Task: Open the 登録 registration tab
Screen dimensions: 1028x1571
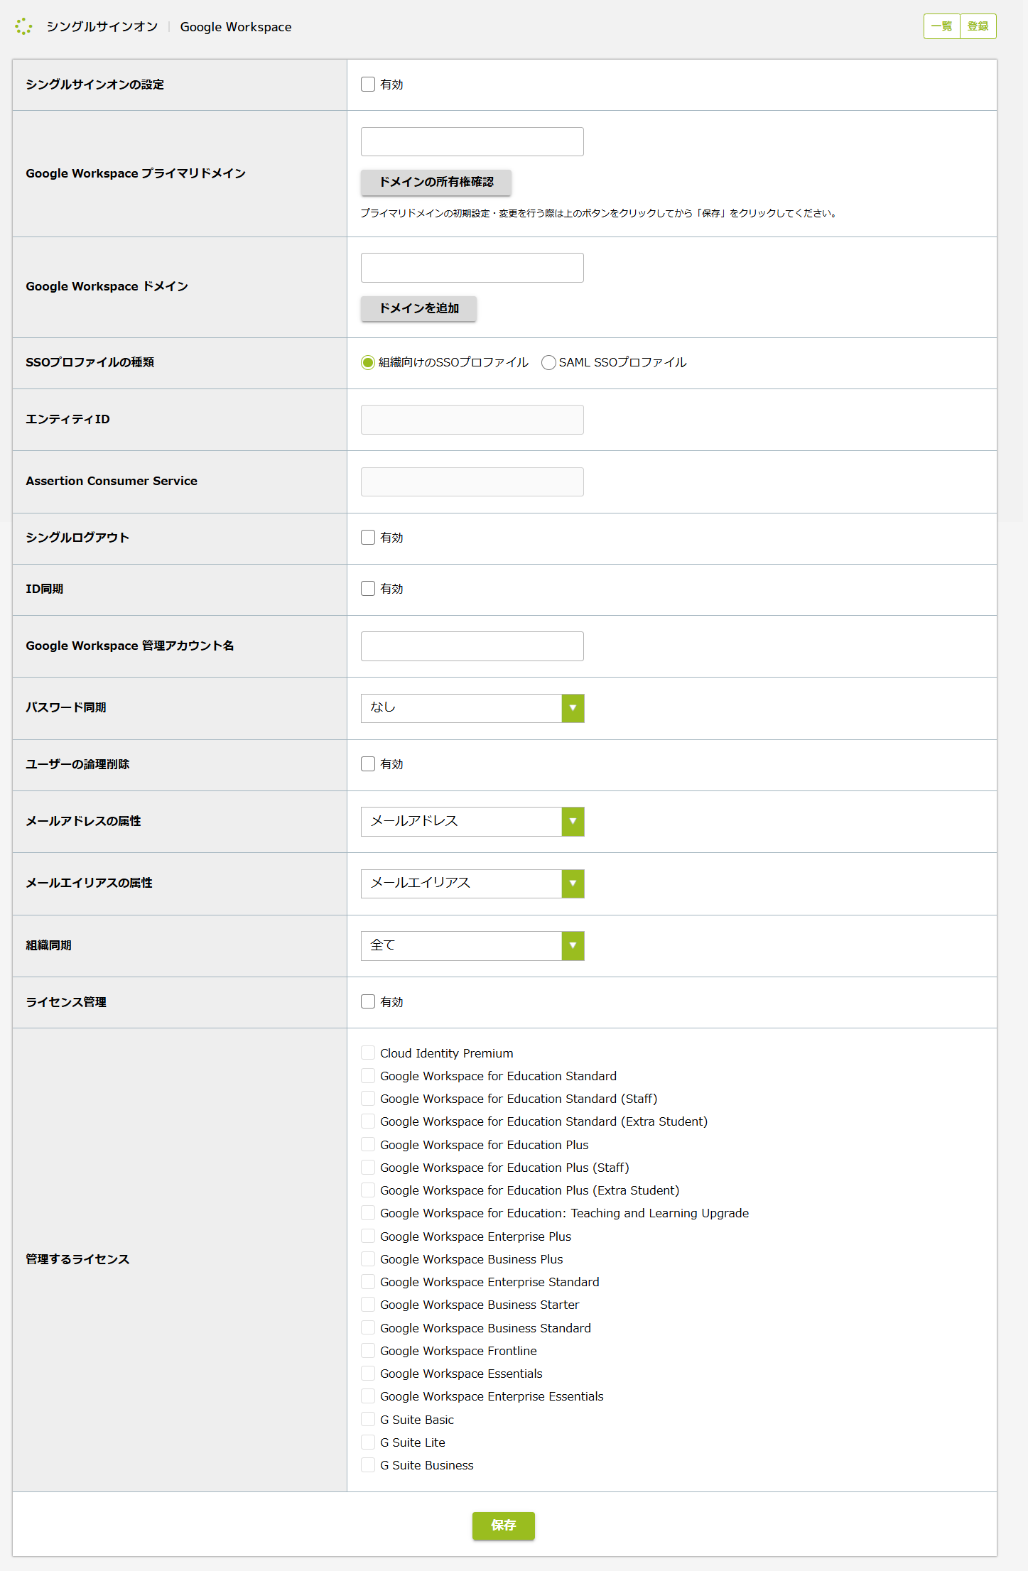Action: (978, 26)
